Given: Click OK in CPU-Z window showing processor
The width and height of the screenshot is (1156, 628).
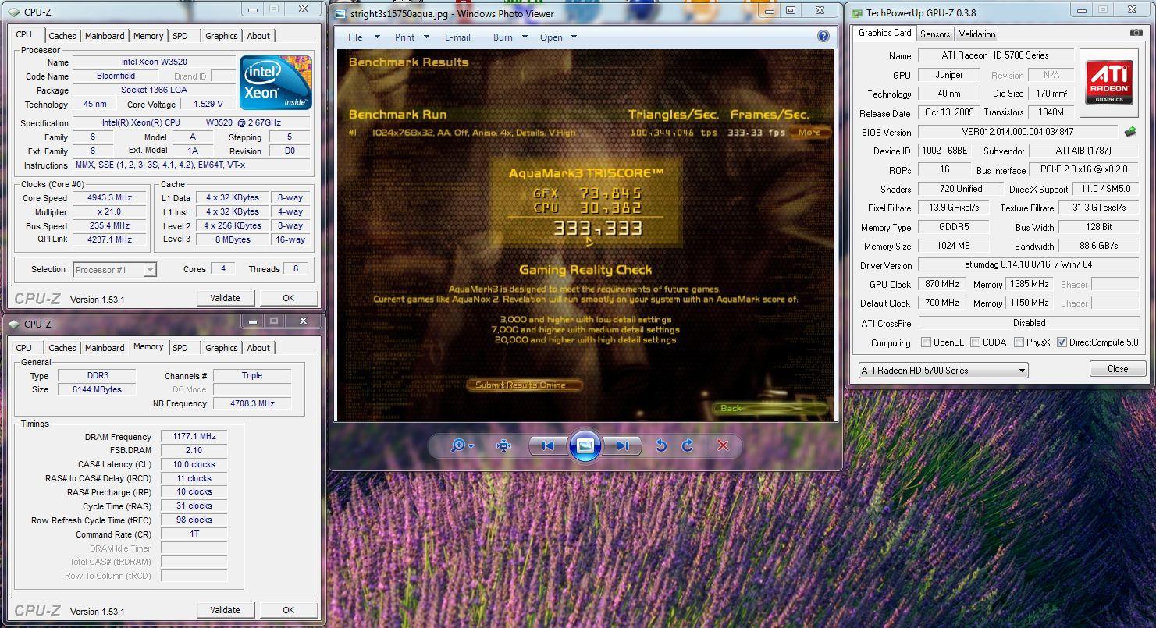Looking at the screenshot, I should click(x=288, y=298).
